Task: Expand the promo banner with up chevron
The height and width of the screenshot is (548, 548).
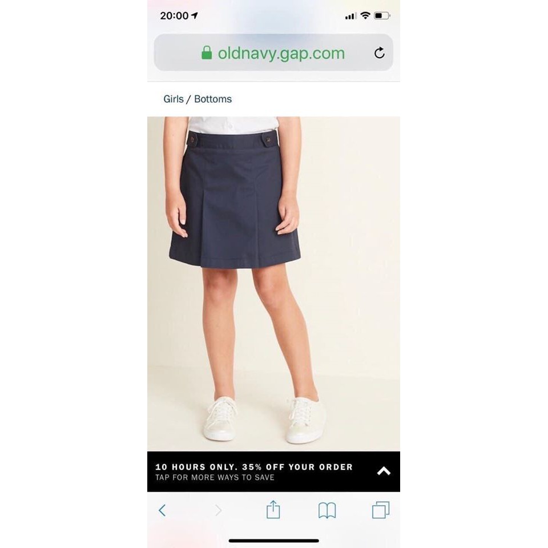Action: 384,471
